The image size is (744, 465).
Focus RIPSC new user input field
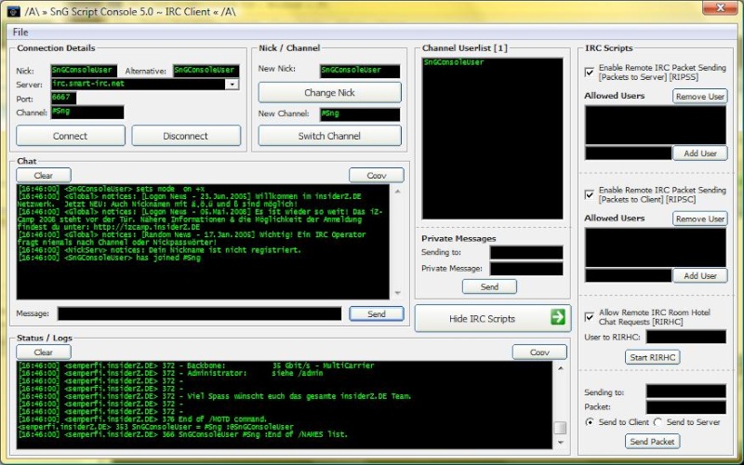[x=629, y=275]
